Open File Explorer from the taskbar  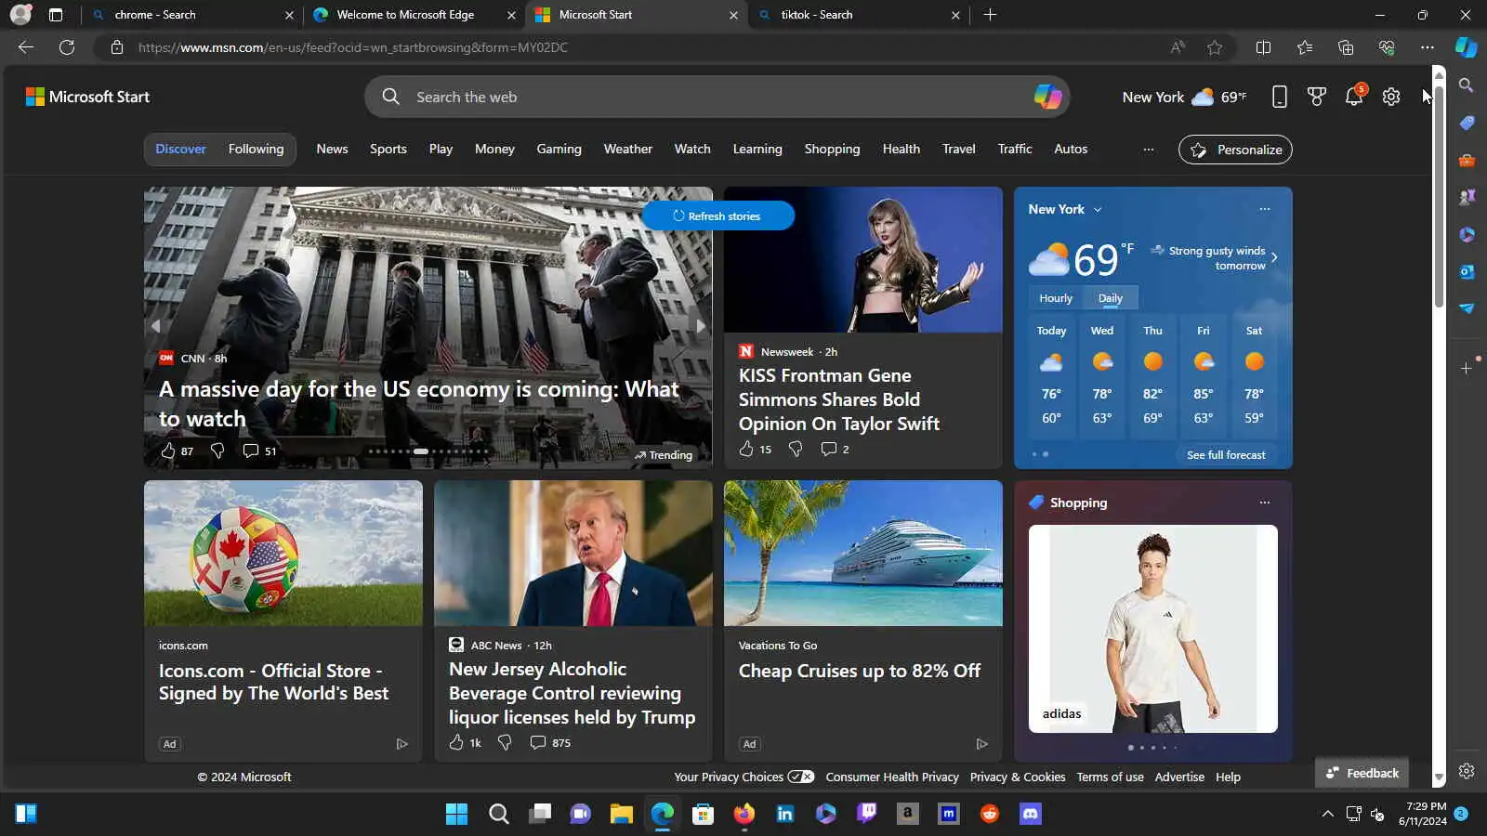tap(621, 814)
